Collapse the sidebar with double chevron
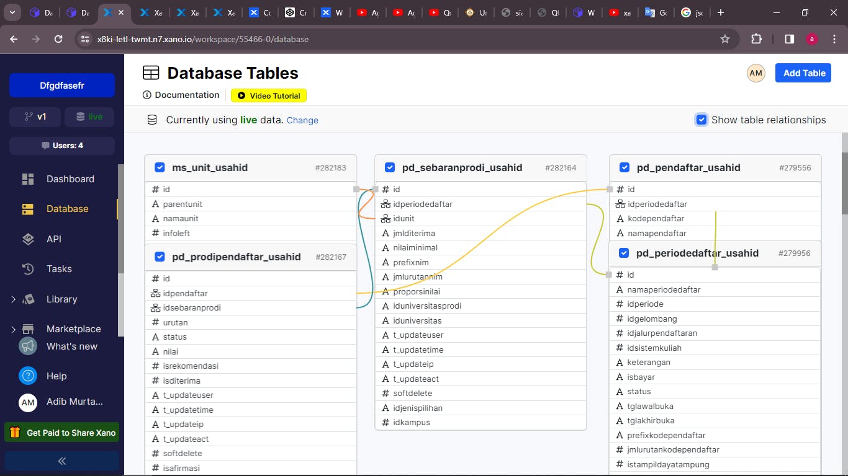Viewport: 848px width, 476px height. coord(61,461)
